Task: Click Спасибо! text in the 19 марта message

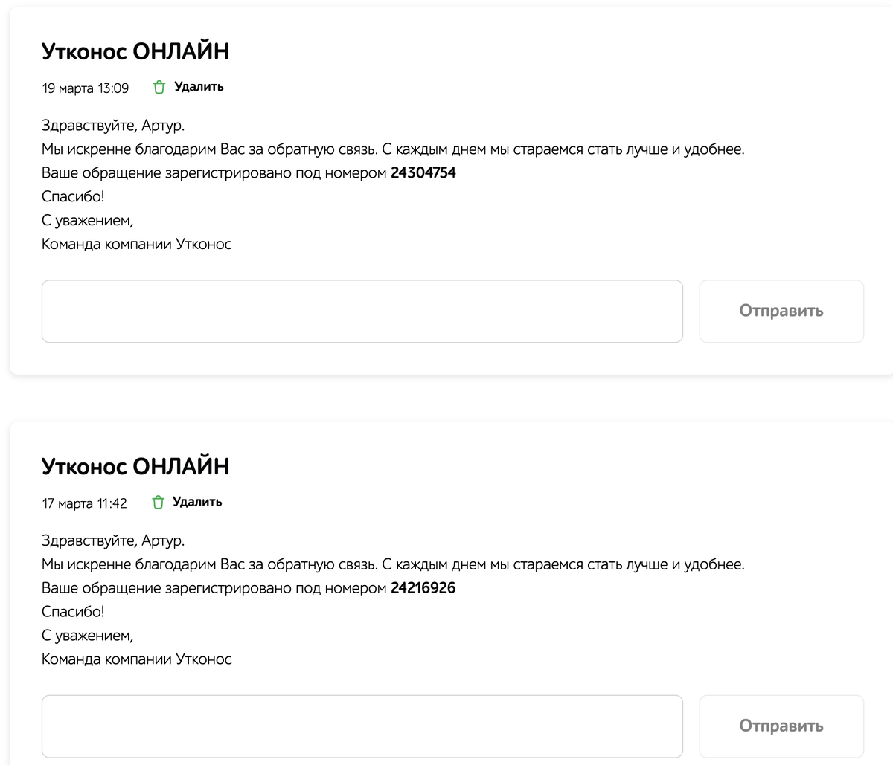Action: tap(73, 197)
